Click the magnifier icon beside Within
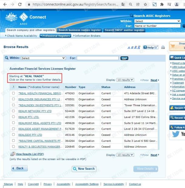The width and height of the screenshot is (185, 188). 7,58
